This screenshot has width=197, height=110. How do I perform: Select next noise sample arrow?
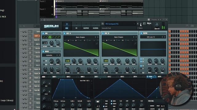coord(59,55)
